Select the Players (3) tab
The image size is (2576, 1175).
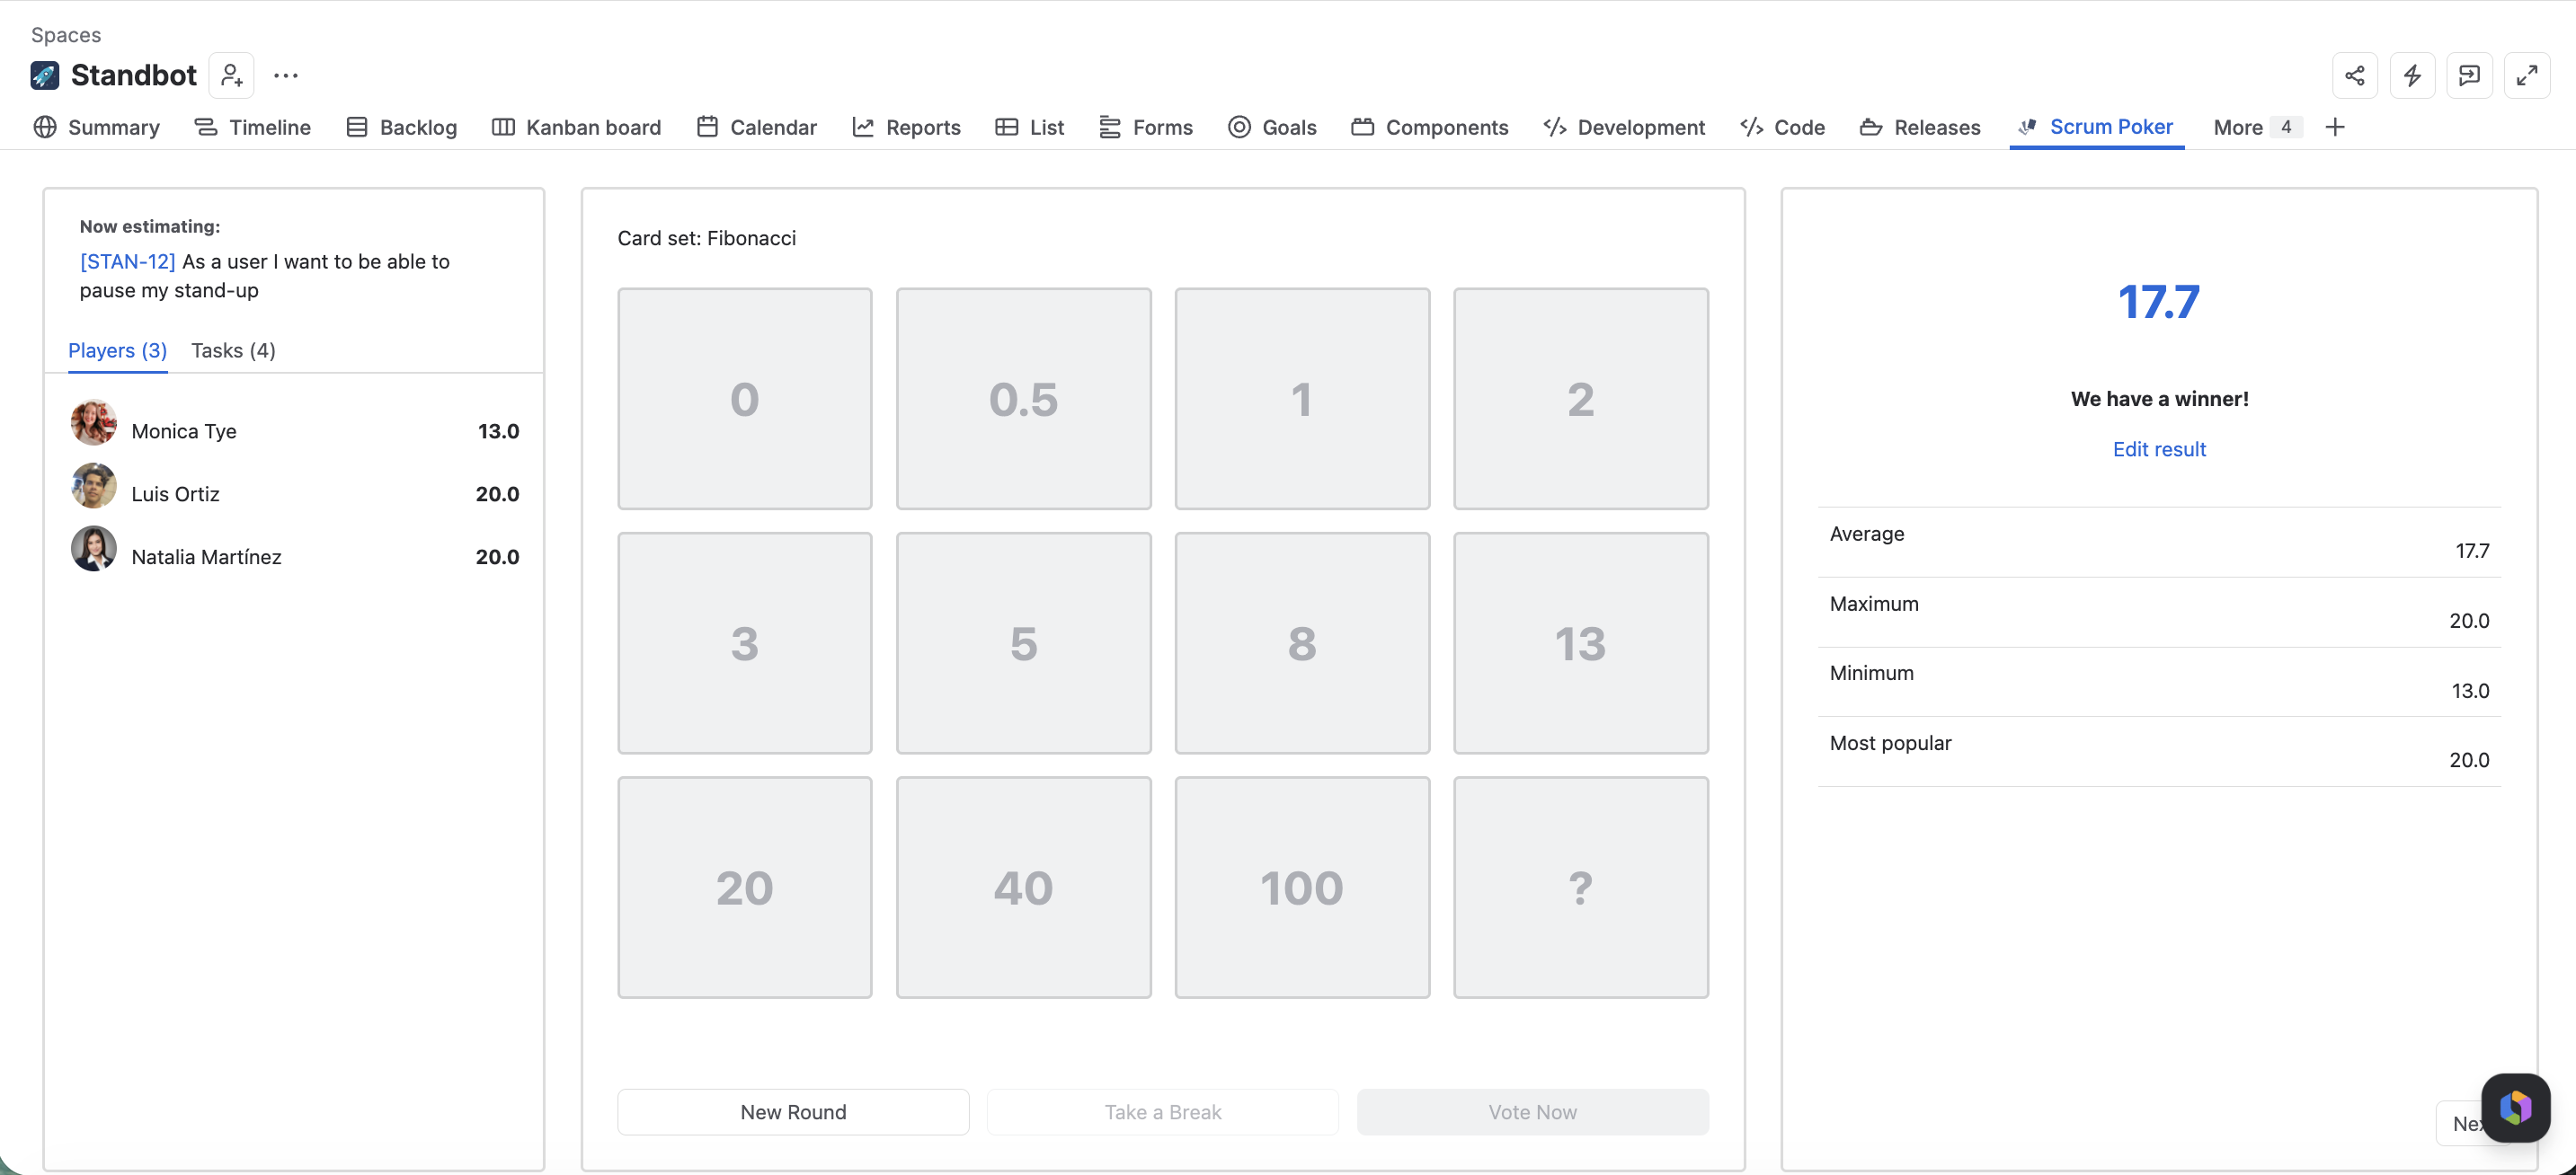[x=117, y=350]
